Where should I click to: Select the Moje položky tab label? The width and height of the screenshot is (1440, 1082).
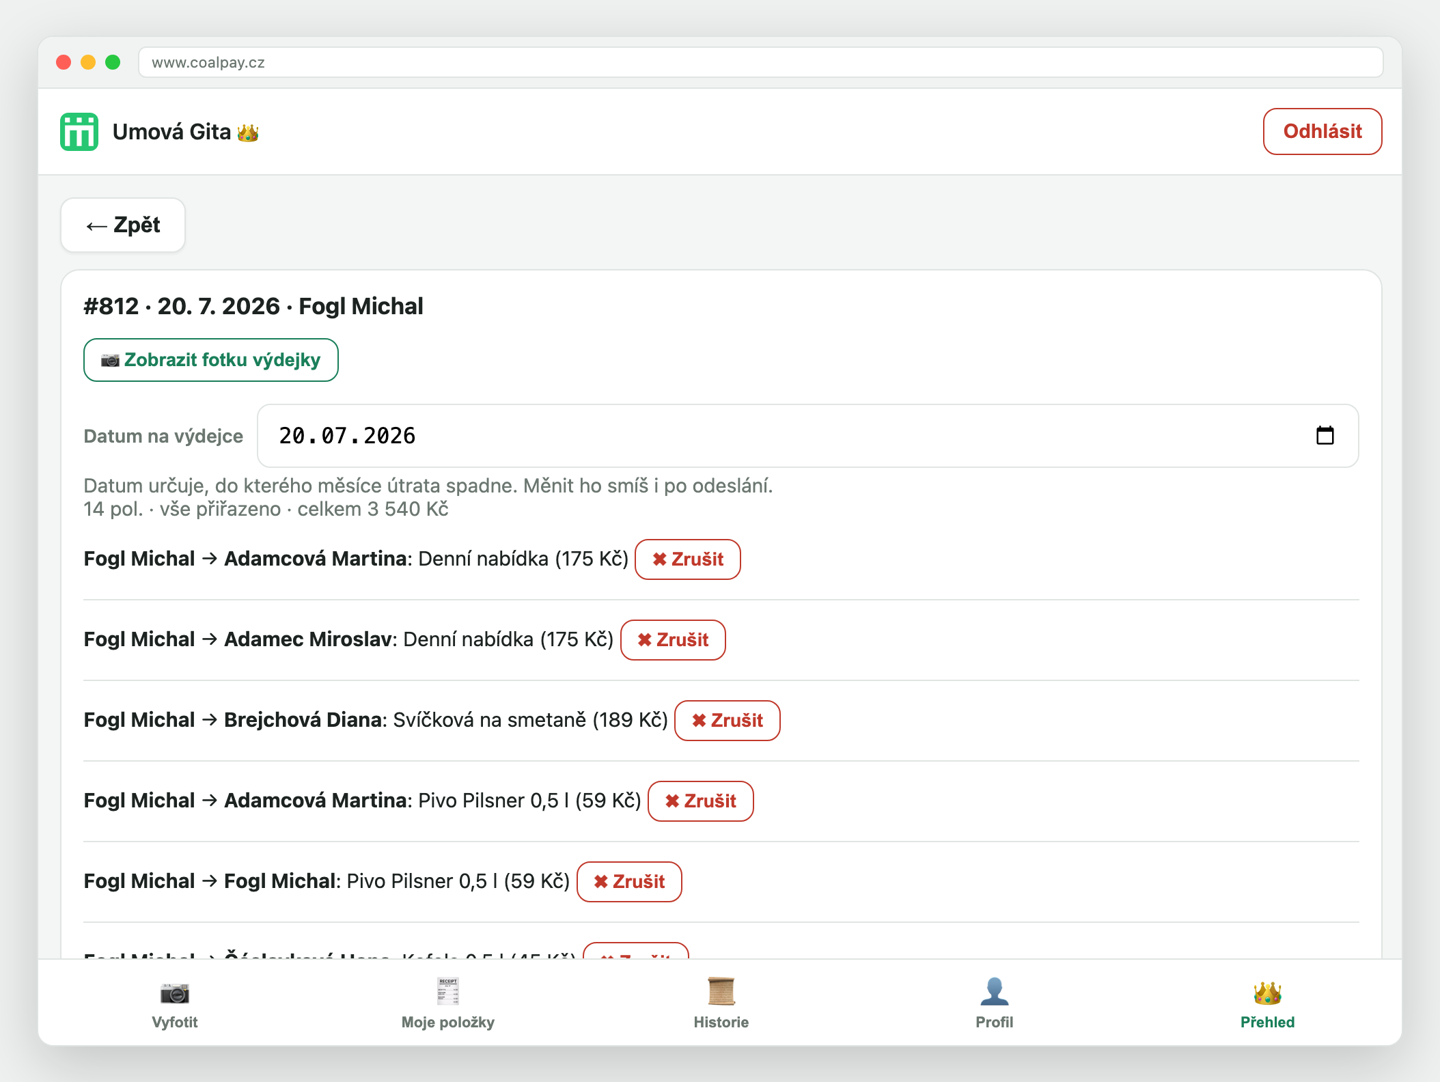448,1022
